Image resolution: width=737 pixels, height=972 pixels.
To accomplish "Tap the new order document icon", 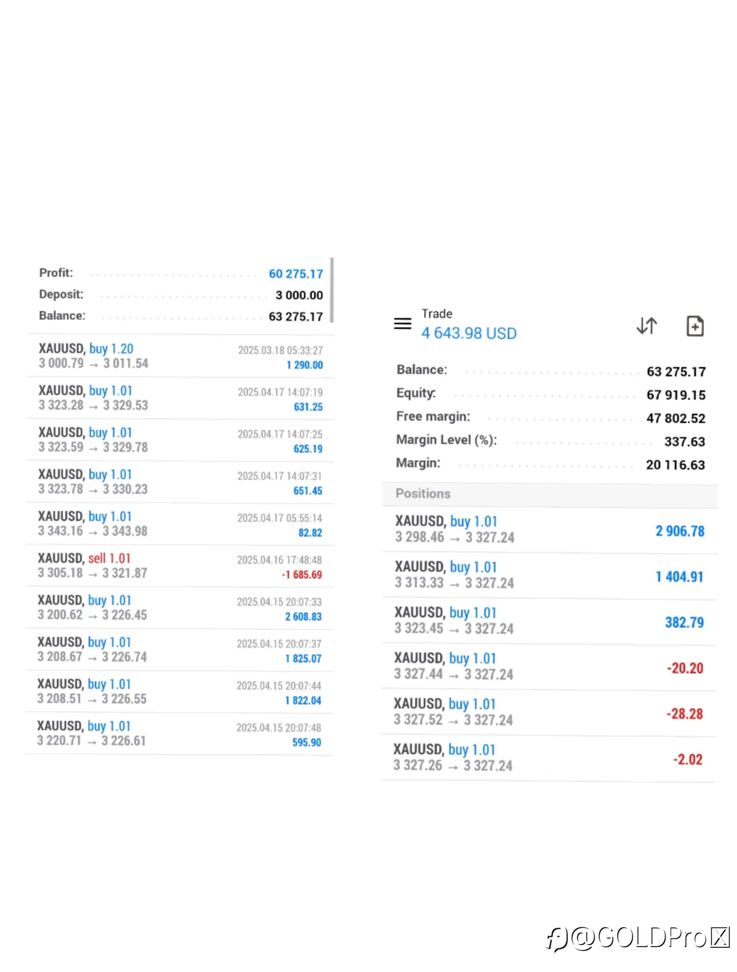I will pos(695,326).
